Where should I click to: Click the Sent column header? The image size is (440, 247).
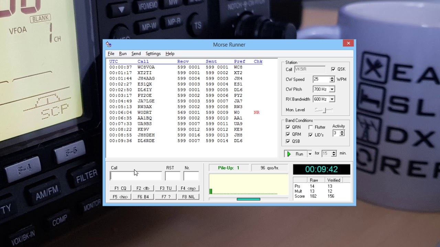(211, 62)
